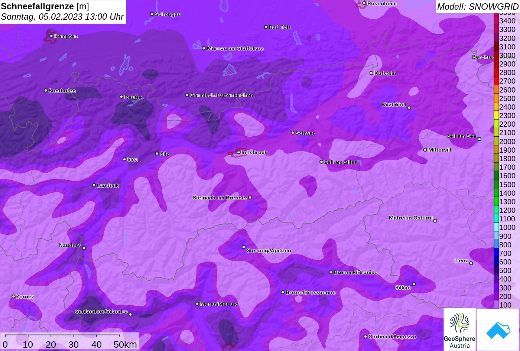Click the '50km' scale bar label
The image size is (520, 351).
pos(126,344)
